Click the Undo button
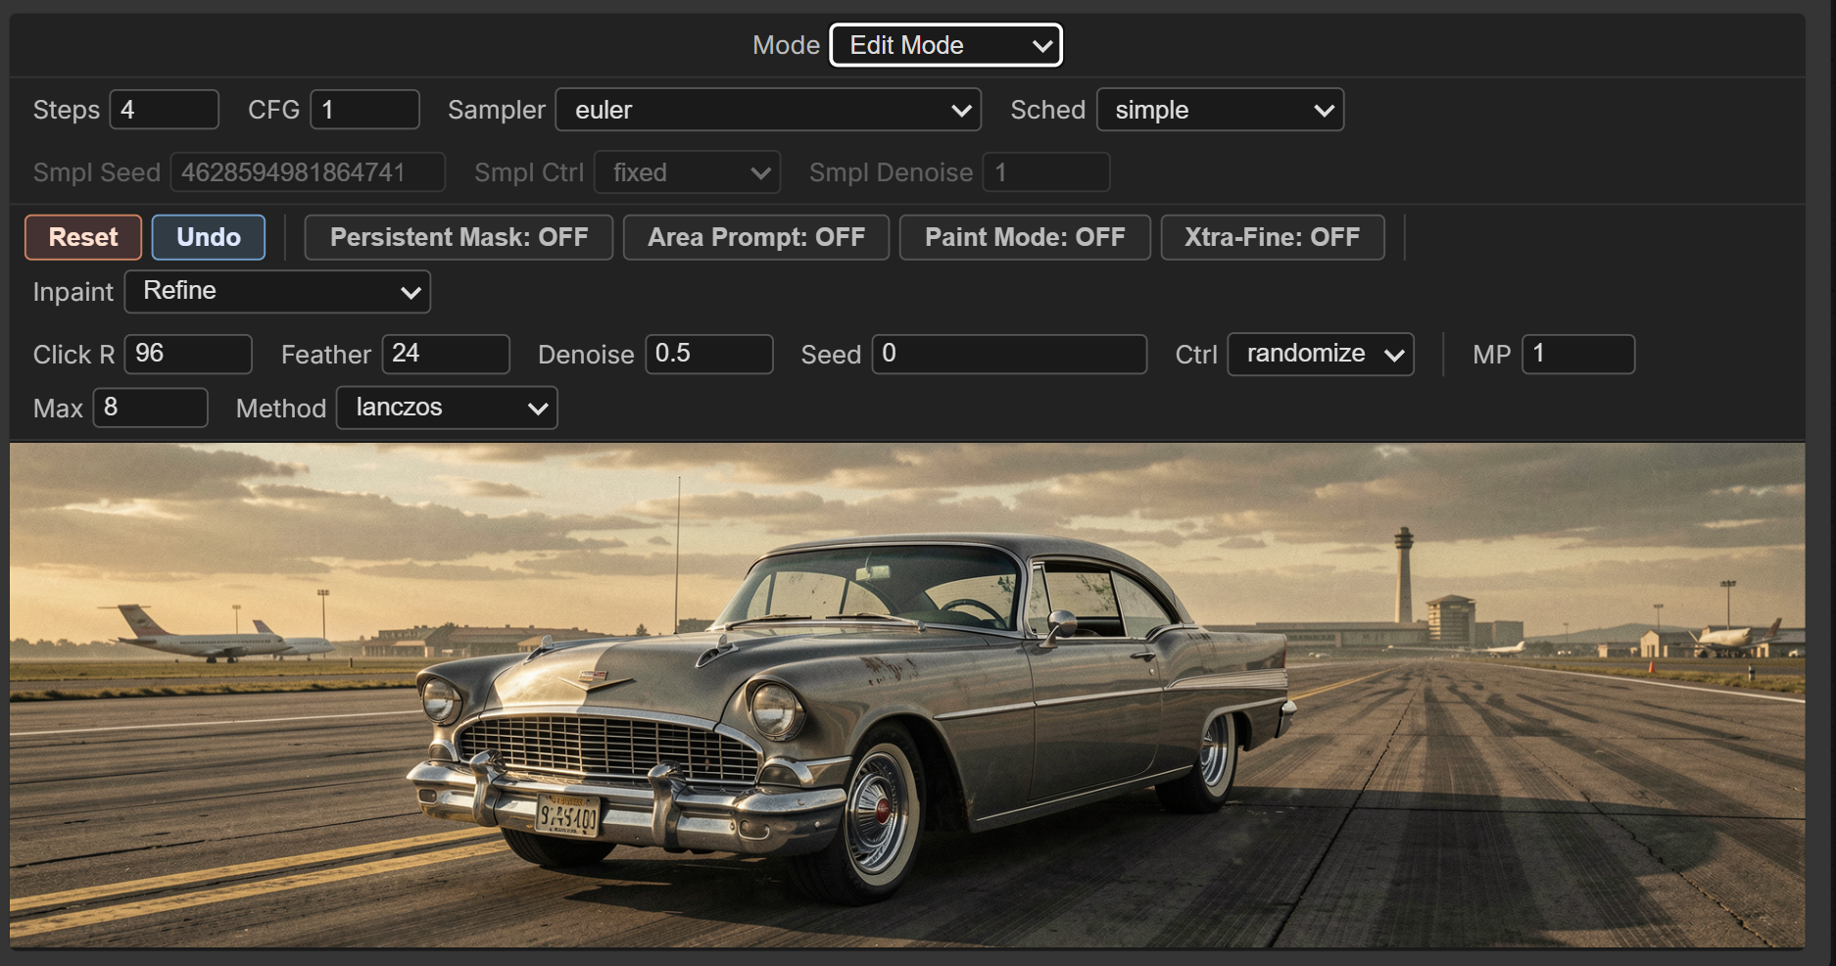This screenshot has height=966, width=1836. tap(209, 237)
